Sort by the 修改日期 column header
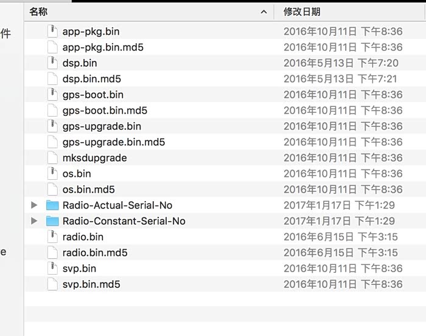The height and width of the screenshot is (336, 426). click(302, 12)
